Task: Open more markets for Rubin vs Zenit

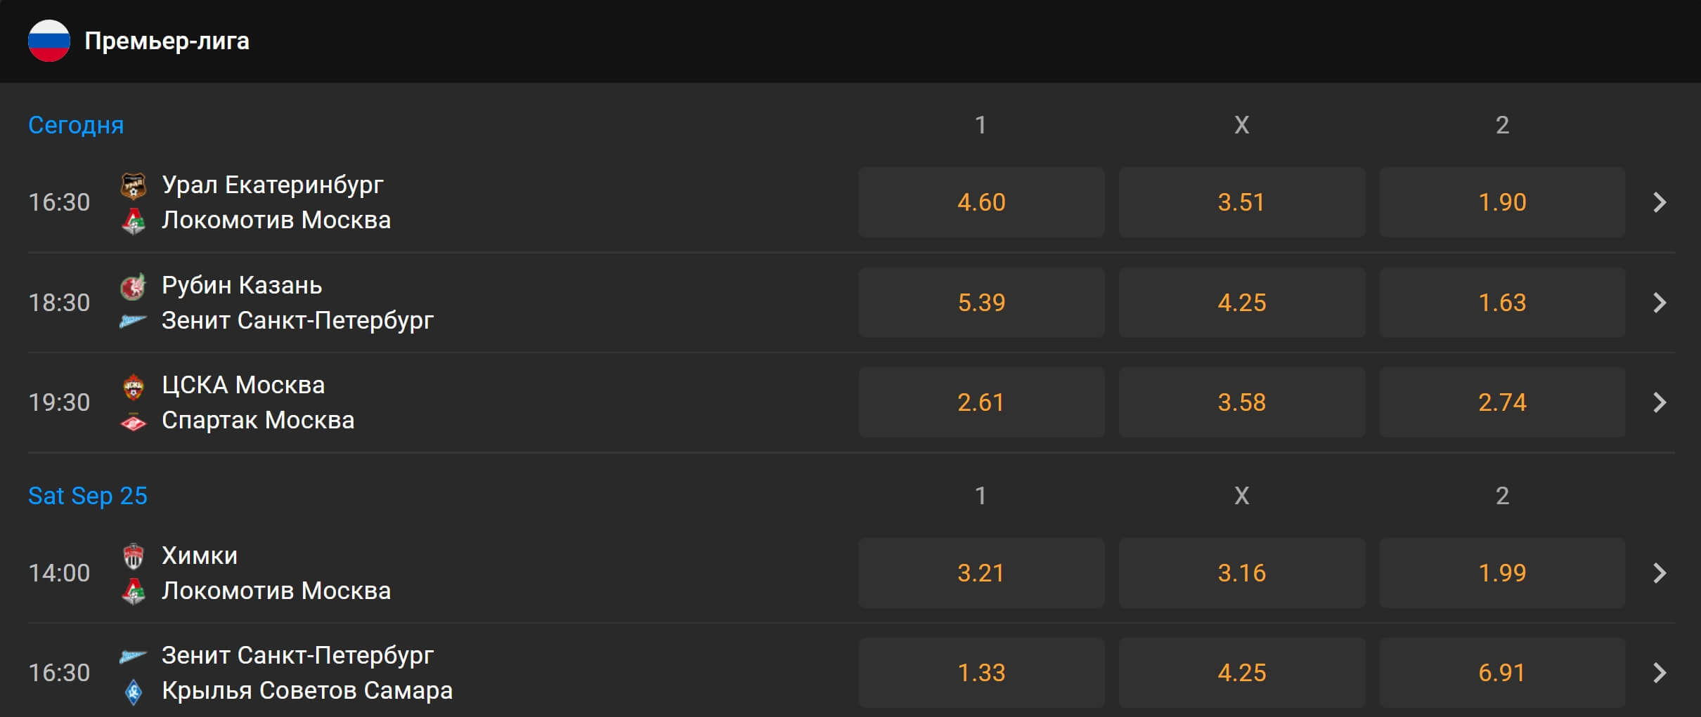Action: coord(1660,303)
